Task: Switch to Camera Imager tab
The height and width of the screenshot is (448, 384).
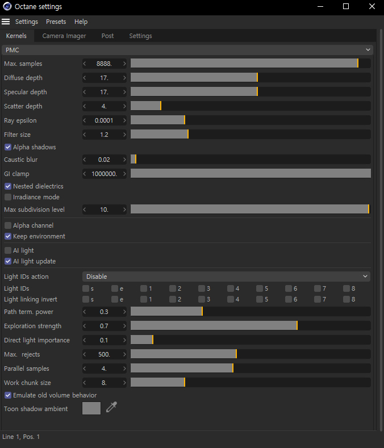Action: 64,36
